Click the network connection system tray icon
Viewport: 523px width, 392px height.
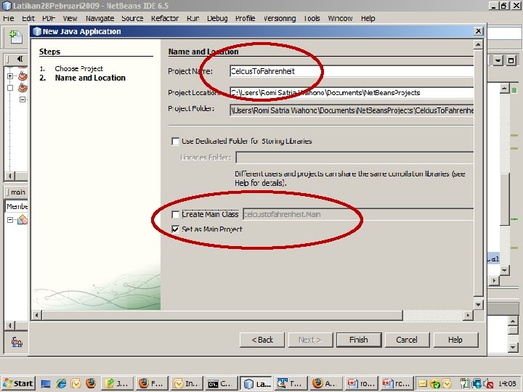click(477, 384)
